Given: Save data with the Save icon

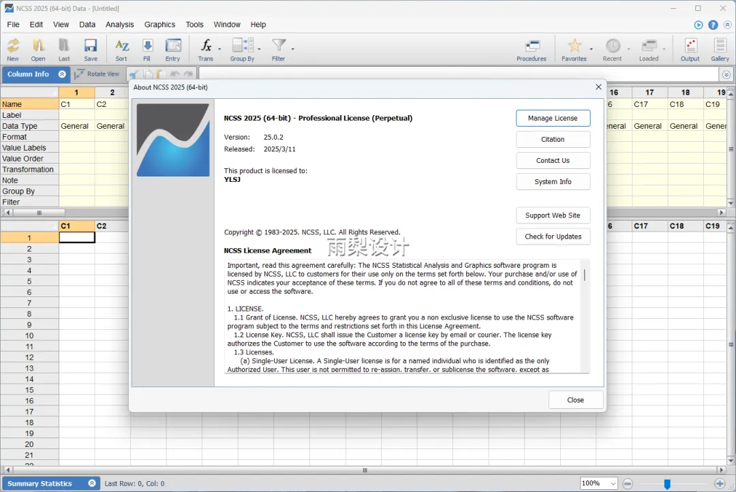Looking at the screenshot, I should [91, 49].
